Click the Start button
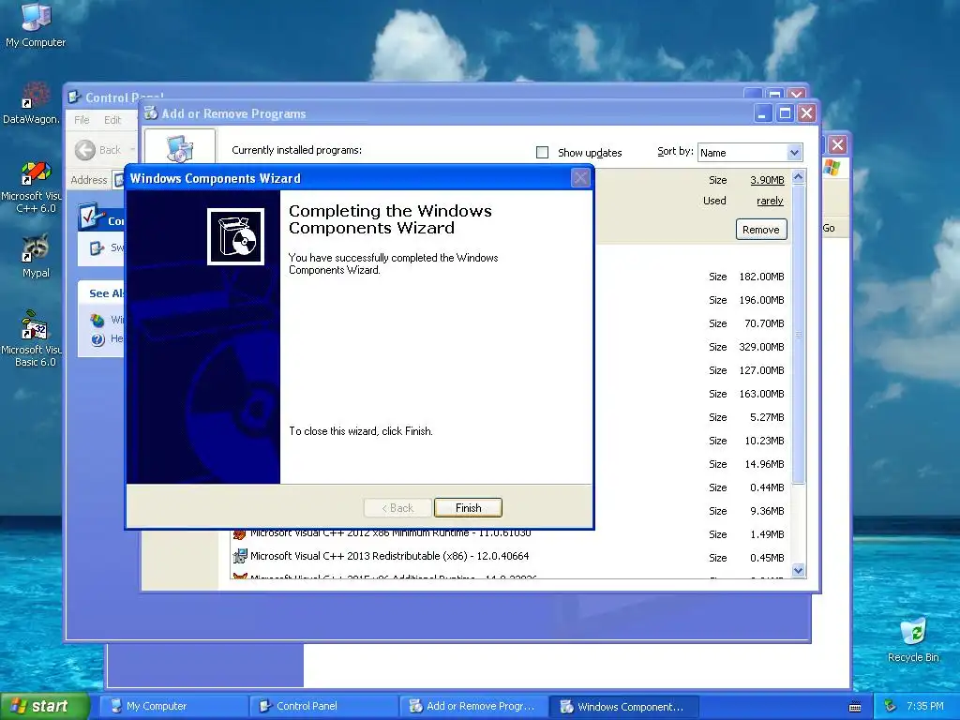960x720 pixels. point(44,706)
